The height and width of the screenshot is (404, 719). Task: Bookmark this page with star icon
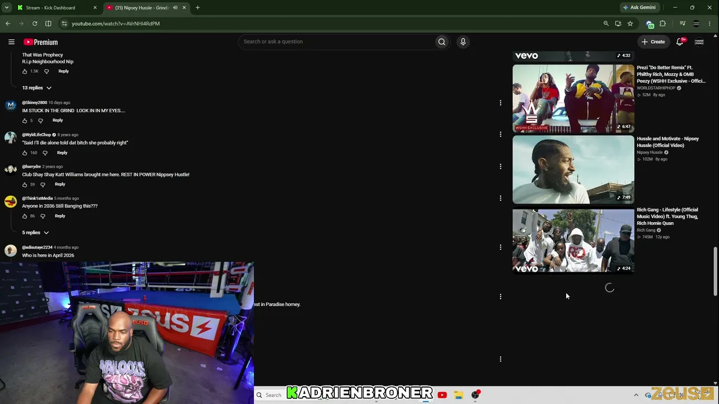point(630,24)
